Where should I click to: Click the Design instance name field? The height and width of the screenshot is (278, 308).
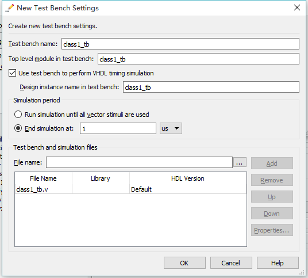(x=211, y=87)
